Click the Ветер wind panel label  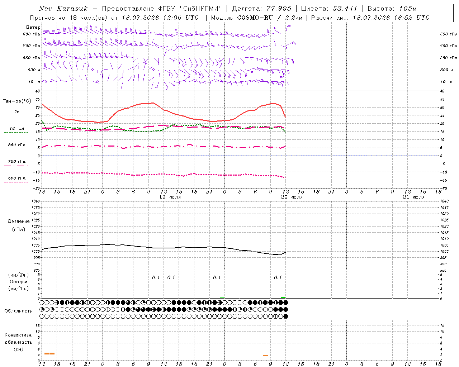33,27
